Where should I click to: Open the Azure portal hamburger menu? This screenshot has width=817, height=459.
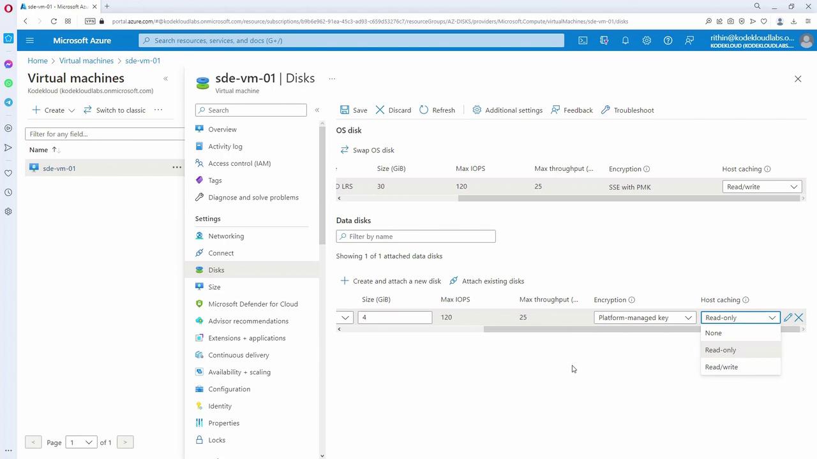coord(29,40)
